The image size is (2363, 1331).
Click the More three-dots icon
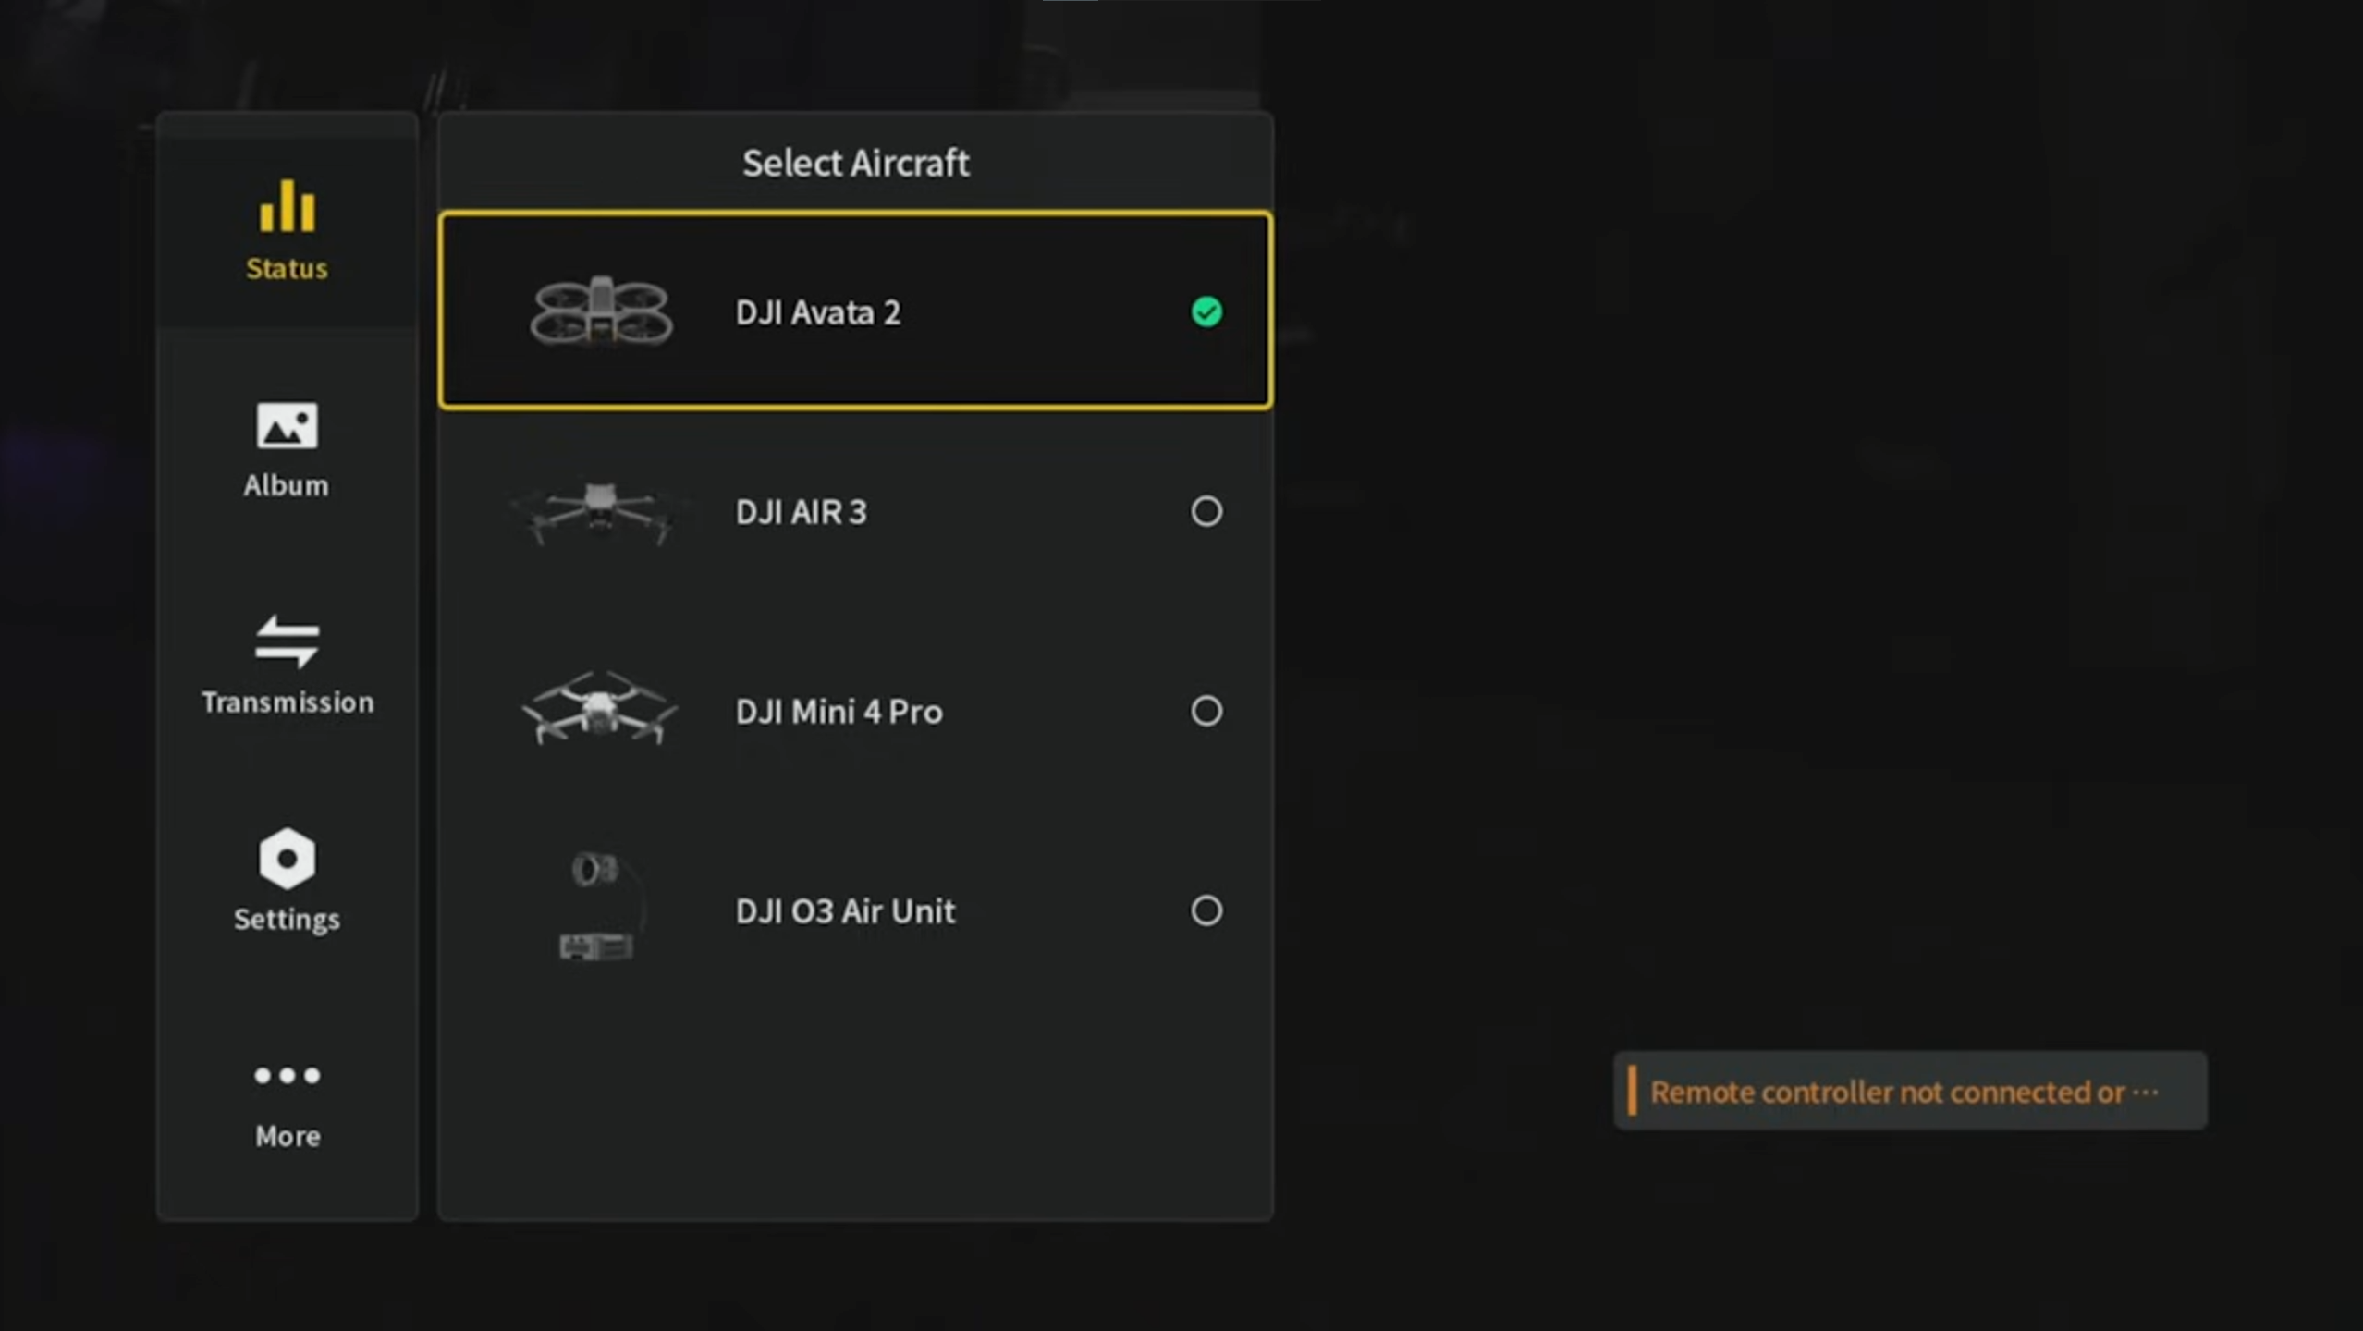287,1075
